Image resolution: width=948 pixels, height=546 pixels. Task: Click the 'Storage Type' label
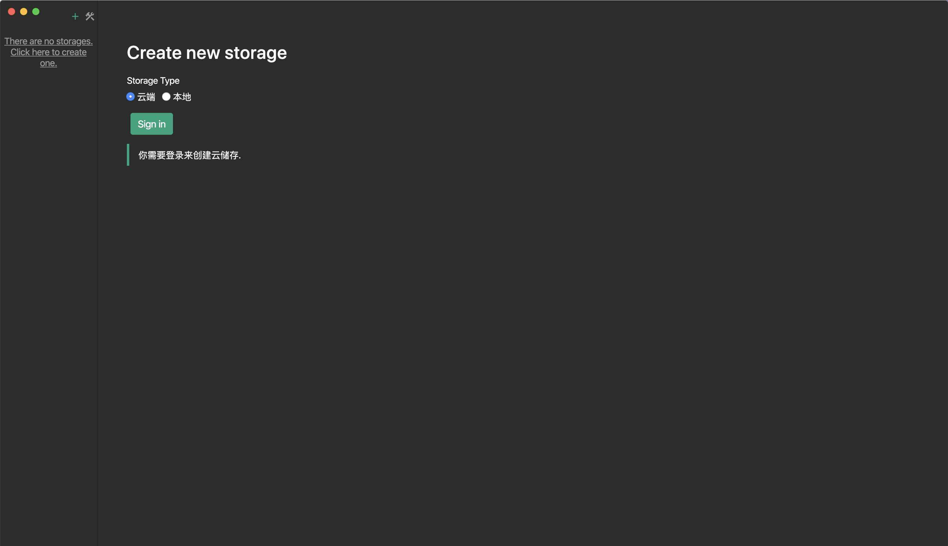point(153,81)
